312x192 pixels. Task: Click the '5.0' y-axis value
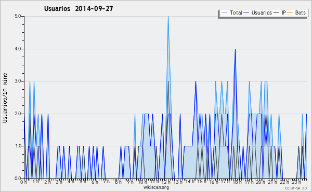pyautogui.click(x=18, y=16)
